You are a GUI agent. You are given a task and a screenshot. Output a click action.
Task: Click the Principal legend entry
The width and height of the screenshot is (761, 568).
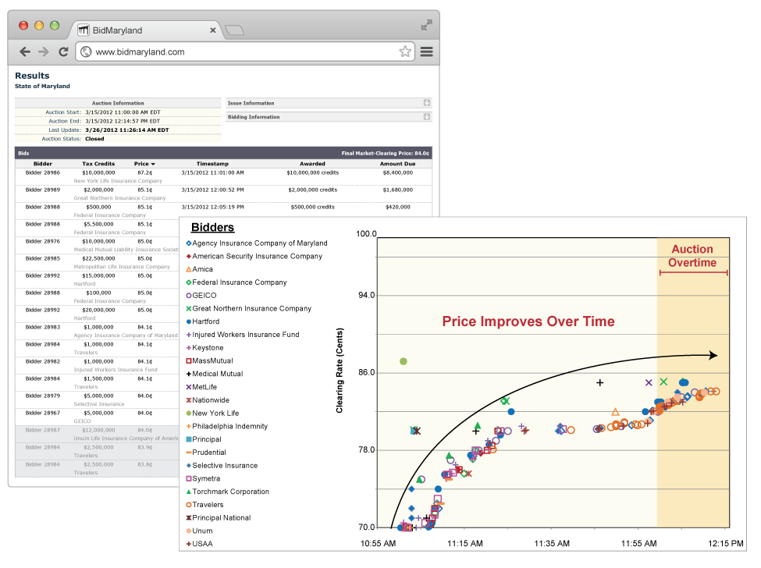point(204,439)
